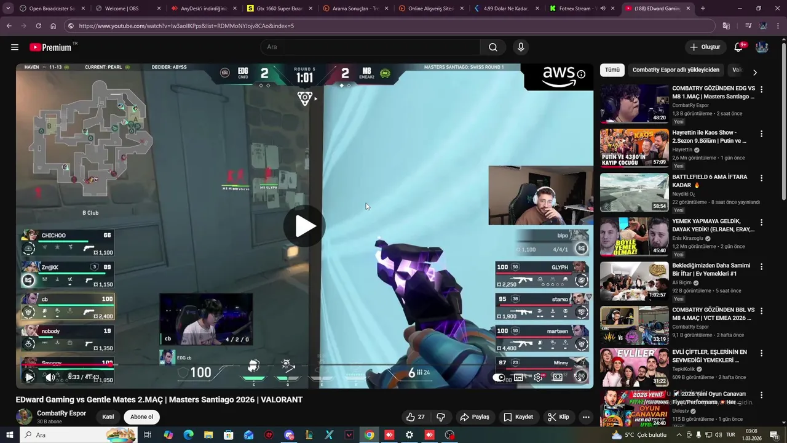Open Microsoft Edge from the taskbar
This screenshot has height=443, width=787.
[188, 435]
